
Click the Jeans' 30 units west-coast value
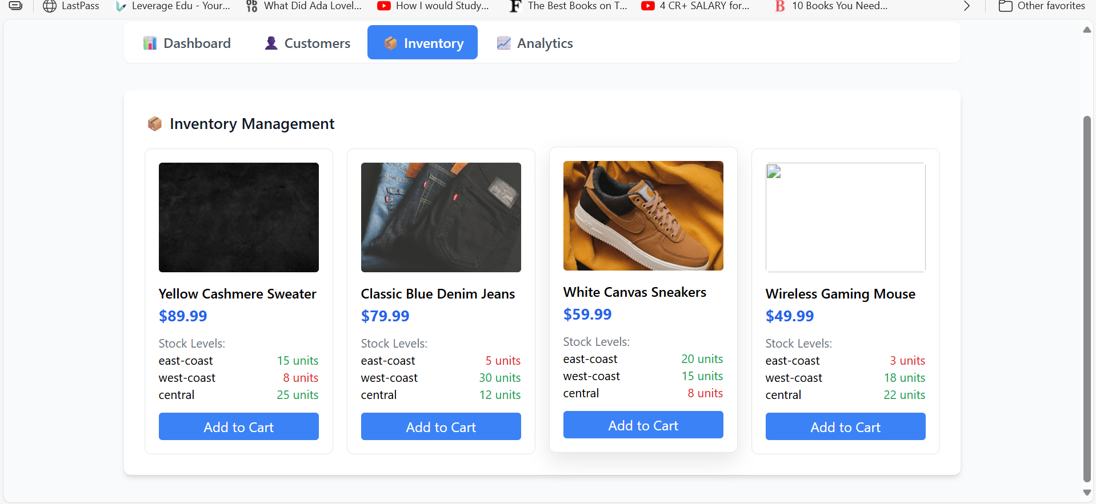click(x=500, y=378)
